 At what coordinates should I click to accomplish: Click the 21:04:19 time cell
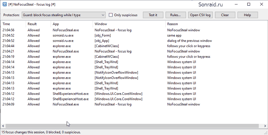click(8, 56)
